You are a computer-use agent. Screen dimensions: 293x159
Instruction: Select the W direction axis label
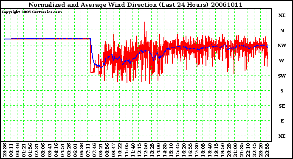coord(282,61)
